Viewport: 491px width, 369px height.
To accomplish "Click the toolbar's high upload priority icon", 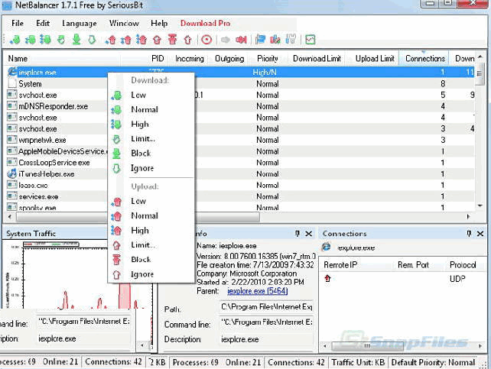I will pyautogui.click(x=141, y=40).
